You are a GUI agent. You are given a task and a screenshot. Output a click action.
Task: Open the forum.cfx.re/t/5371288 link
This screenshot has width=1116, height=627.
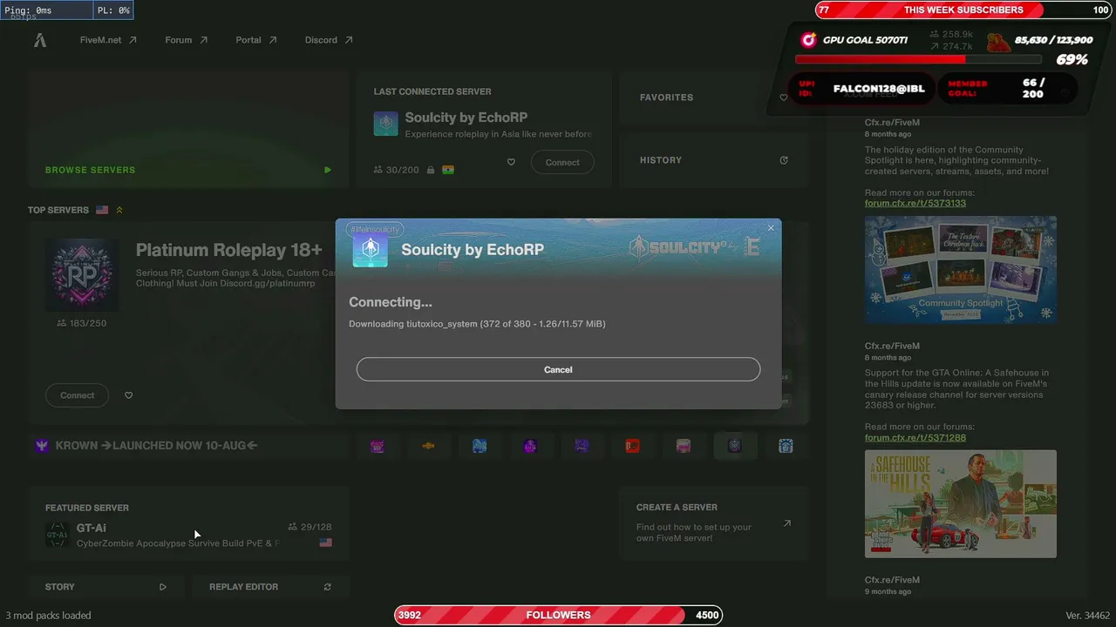coord(915,437)
